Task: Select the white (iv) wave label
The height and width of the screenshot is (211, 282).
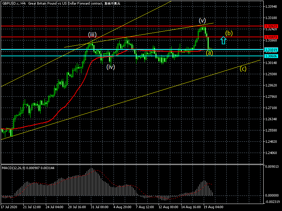Action: click(x=111, y=67)
